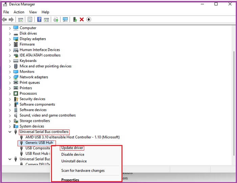Click the Show/Hide Console Tree toolbar icon
The height and width of the screenshot is (183, 237).
[21, 20]
